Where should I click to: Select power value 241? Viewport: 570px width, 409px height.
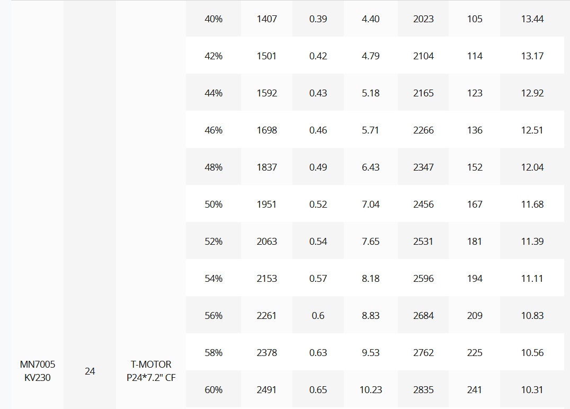[x=475, y=390]
